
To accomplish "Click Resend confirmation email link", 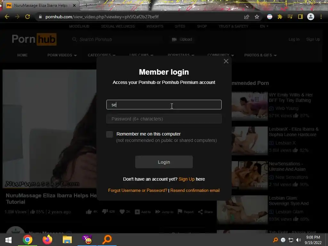I will [x=195, y=190].
